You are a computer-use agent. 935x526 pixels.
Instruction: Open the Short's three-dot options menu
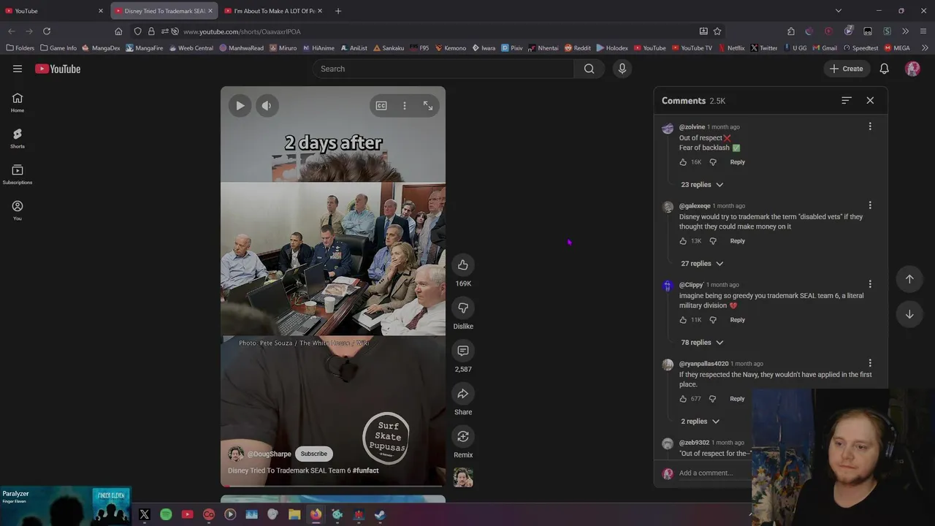(x=405, y=106)
